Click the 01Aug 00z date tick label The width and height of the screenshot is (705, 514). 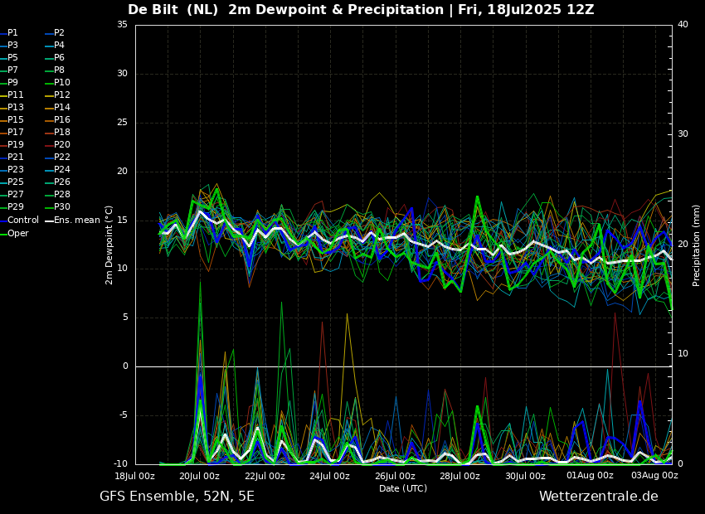[590, 475]
